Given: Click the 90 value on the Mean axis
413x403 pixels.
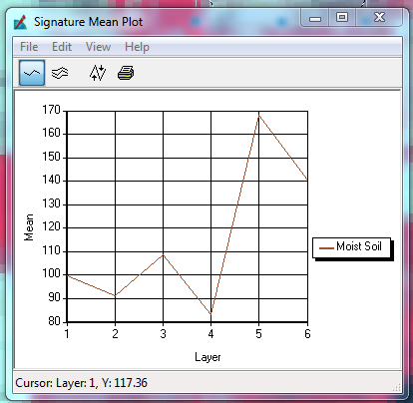Looking at the screenshot, I should pyautogui.click(x=55, y=297).
